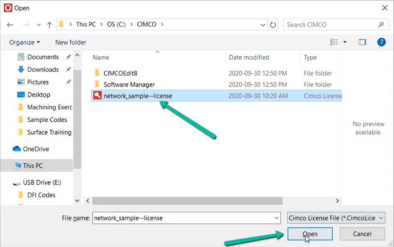Open Help with the question mark

381,42
